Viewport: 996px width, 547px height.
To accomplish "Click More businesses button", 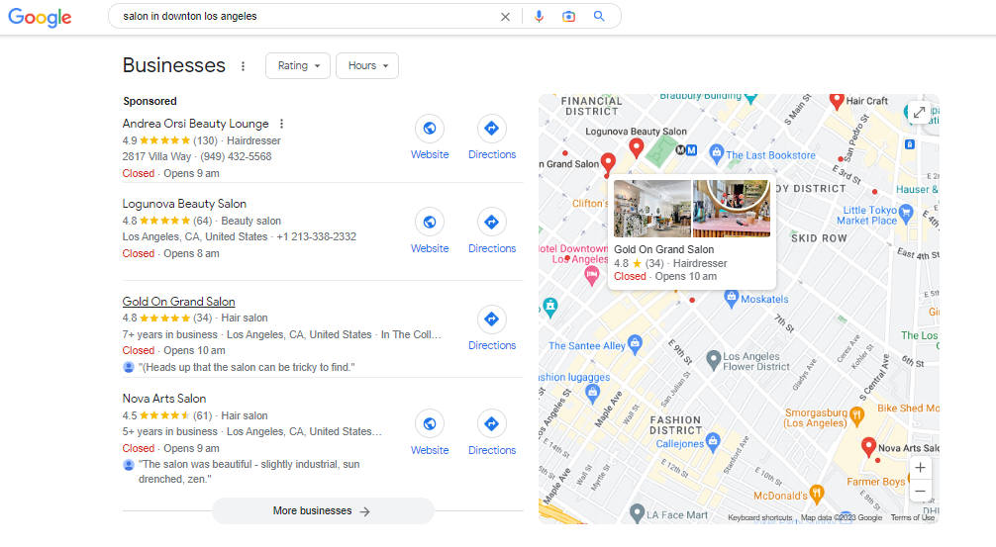I will 323,510.
